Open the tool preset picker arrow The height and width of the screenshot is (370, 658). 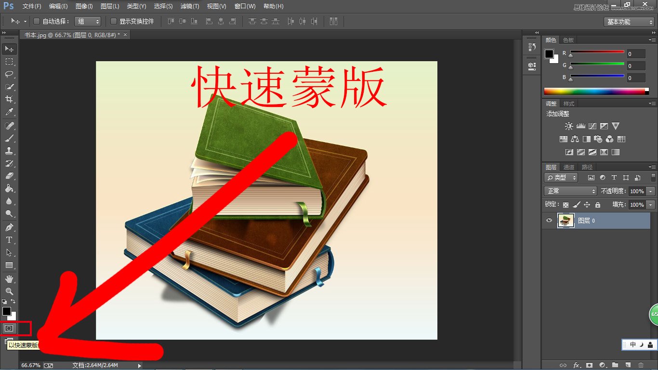coord(25,21)
